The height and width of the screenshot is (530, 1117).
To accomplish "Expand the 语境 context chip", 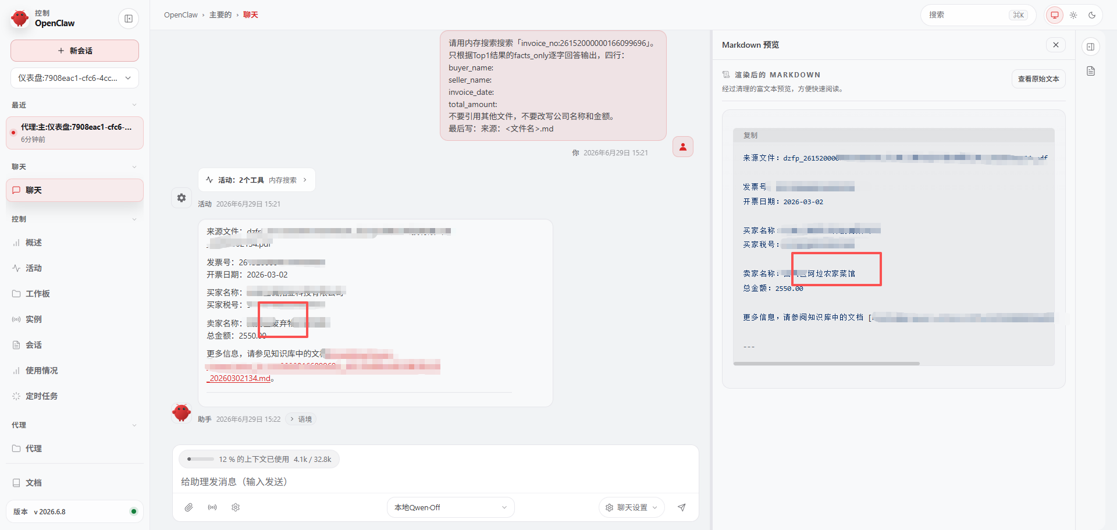I will (301, 419).
